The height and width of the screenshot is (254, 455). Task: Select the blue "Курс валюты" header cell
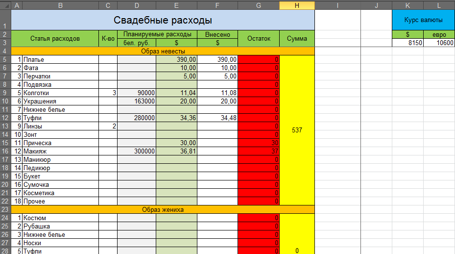point(423,20)
